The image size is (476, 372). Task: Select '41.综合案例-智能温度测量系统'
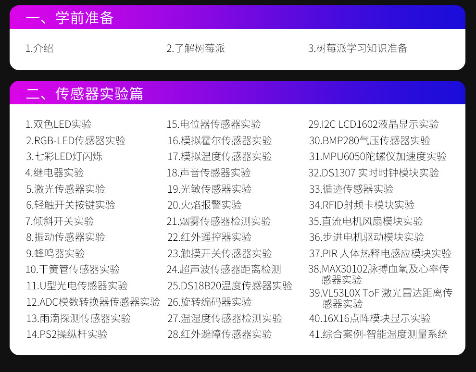pyautogui.click(x=378, y=335)
